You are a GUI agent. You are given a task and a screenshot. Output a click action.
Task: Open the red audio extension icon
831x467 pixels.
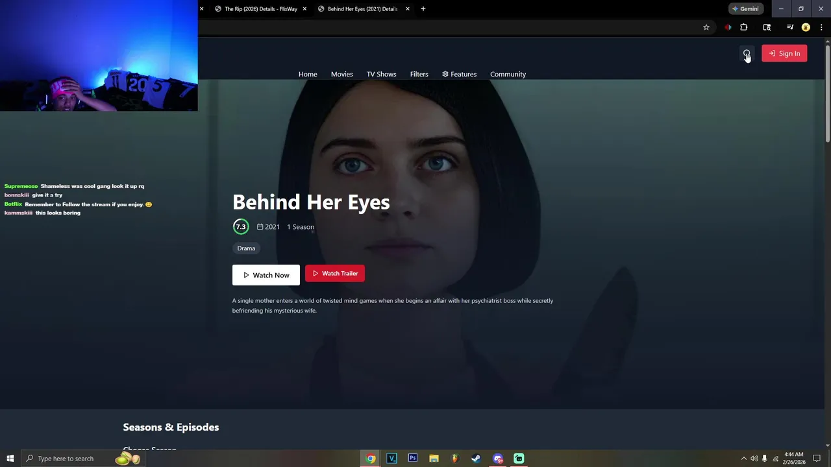[x=728, y=27]
